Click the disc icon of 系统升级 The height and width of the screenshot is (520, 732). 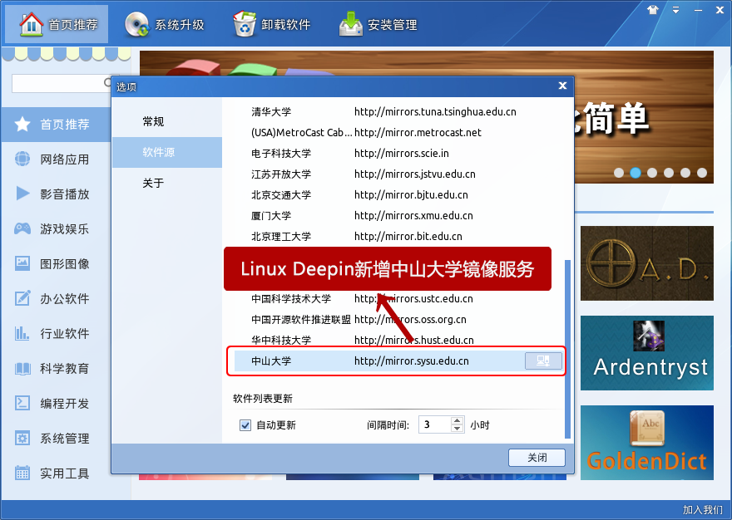click(136, 24)
